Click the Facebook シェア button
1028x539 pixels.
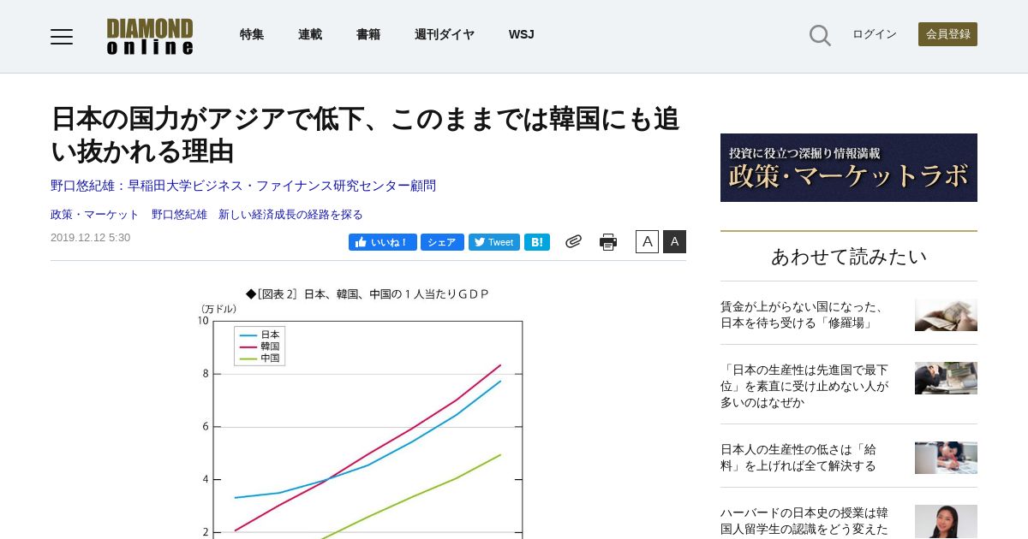point(442,242)
